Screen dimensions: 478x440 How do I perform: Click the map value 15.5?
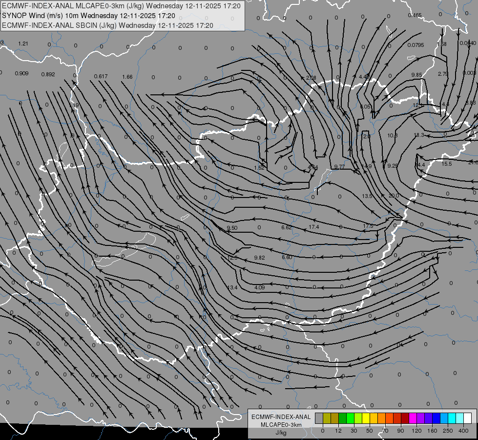[447, 164]
